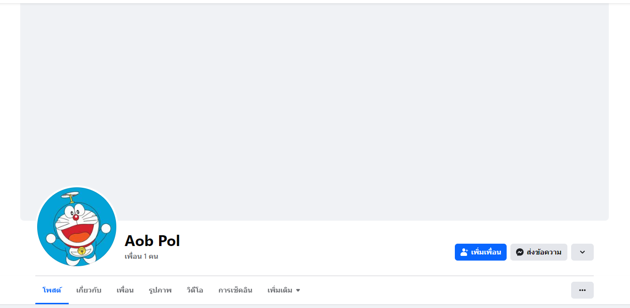630x308 pixels.
Task: Go to the รูปภาพ tab
Action: 160,290
